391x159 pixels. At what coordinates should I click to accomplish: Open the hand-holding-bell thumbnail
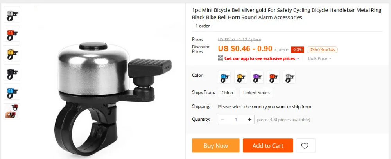tap(12, 111)
